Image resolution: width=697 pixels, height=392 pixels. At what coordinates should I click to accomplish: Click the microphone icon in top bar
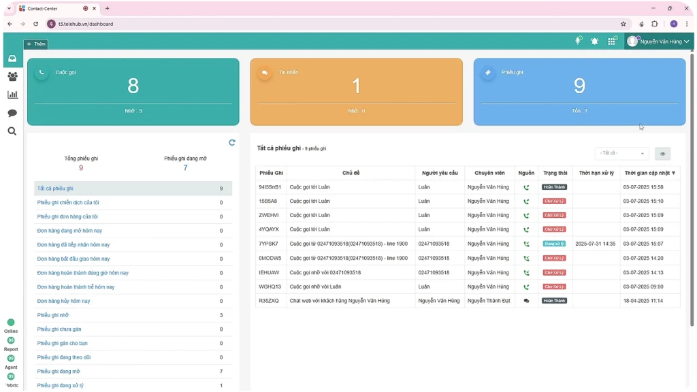tap(578, 42)
